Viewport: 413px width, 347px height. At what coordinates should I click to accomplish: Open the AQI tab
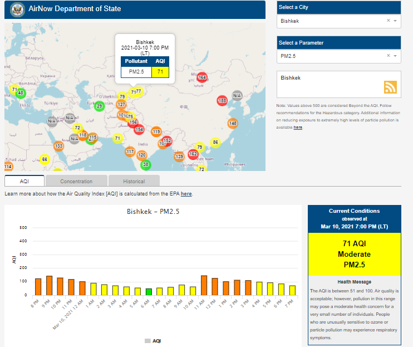[x=24, y=181]
